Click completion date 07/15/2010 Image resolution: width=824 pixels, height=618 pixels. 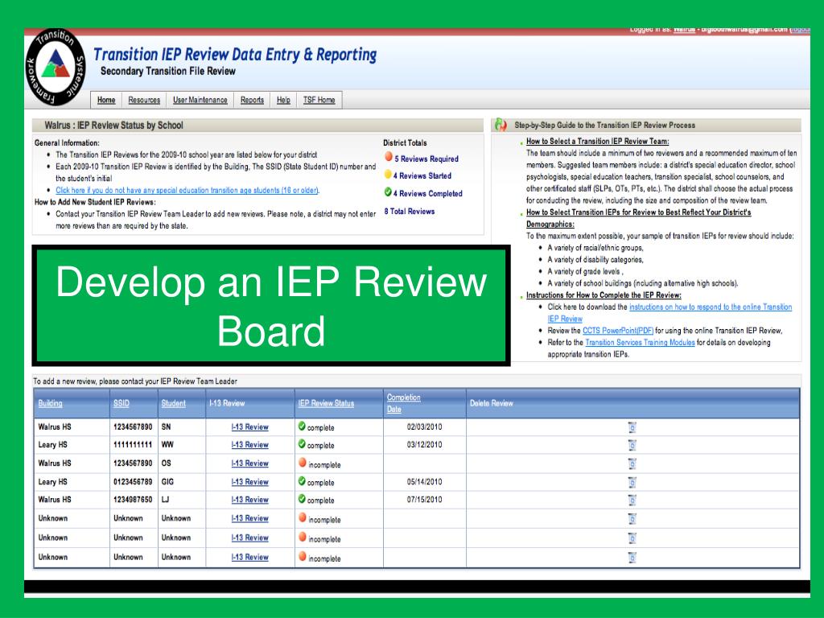424,500
